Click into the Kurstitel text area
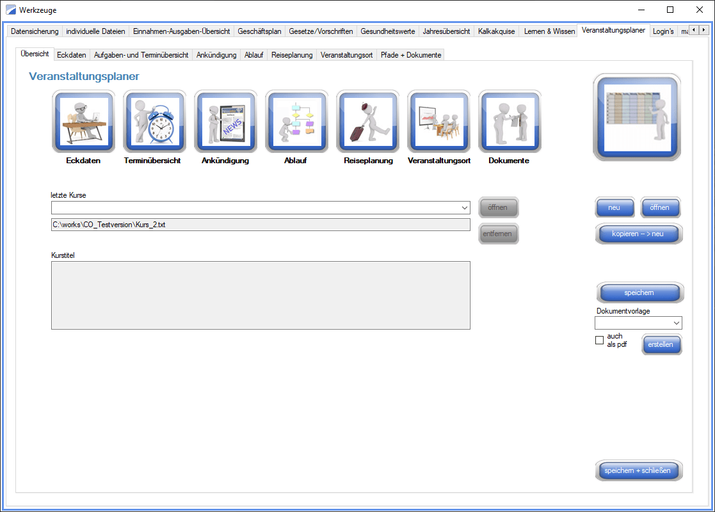Screen dimensions: 715x512 pos(261,295)
